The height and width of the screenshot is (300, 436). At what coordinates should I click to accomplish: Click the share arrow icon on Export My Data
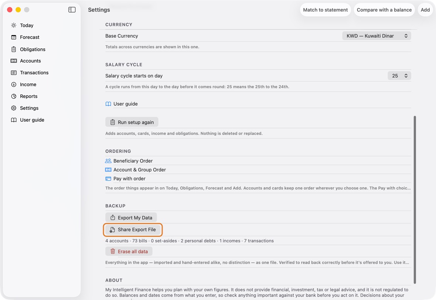click(x=113, y=217)
